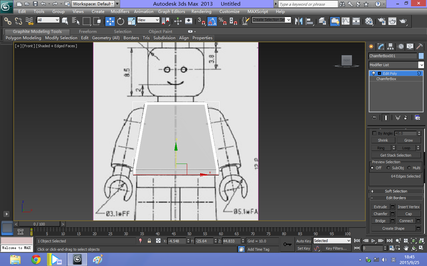Image resolution: width=427 pixels, height=266 pixels.
Task: Click the Zoom Extents icon
Action: point(414,241)
